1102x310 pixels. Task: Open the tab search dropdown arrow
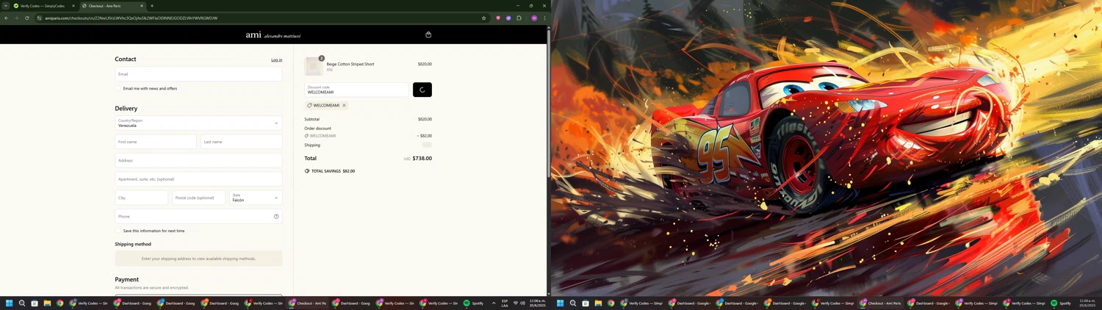(x=6, y=6)
